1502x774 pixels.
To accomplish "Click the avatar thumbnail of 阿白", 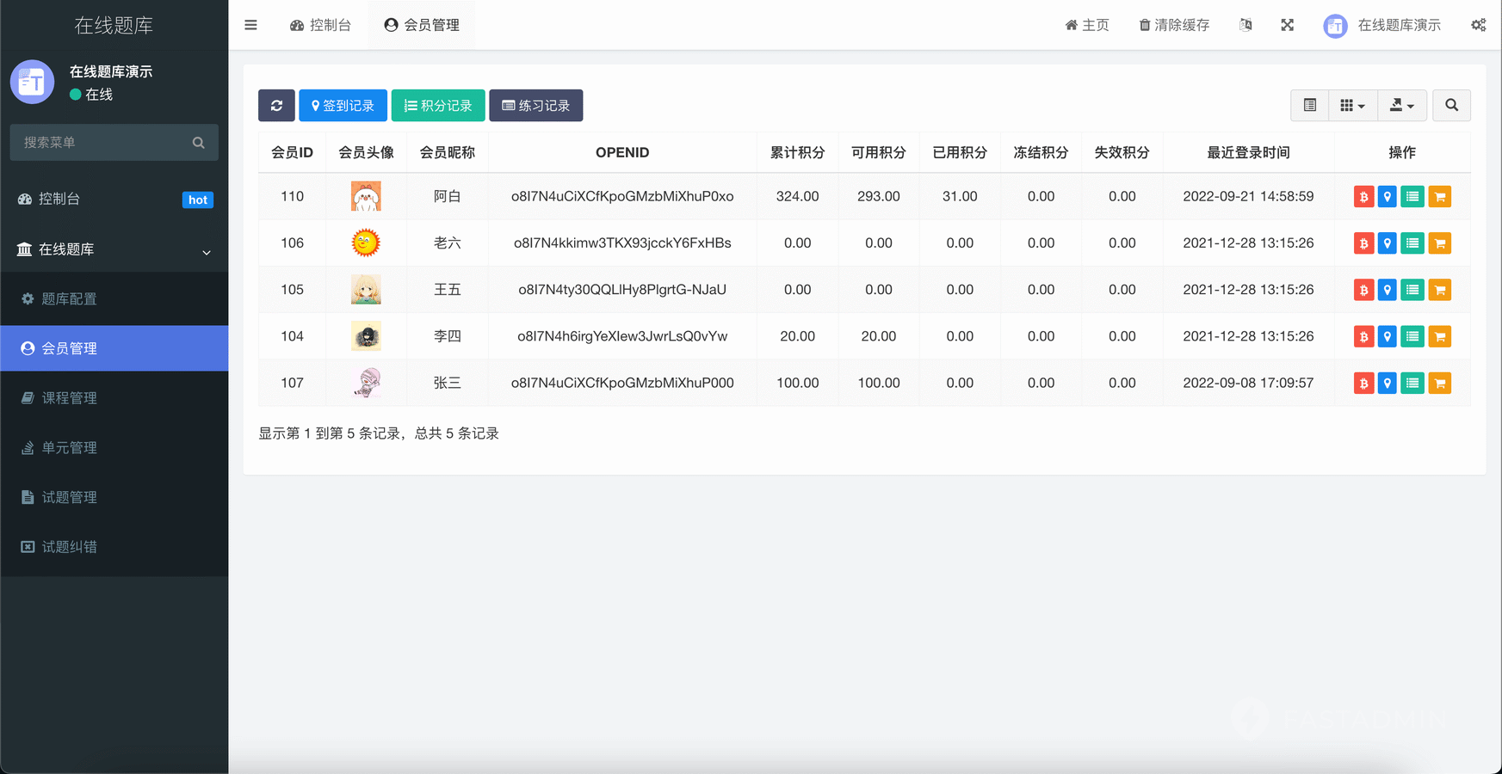I will click(x=366, y=197).
